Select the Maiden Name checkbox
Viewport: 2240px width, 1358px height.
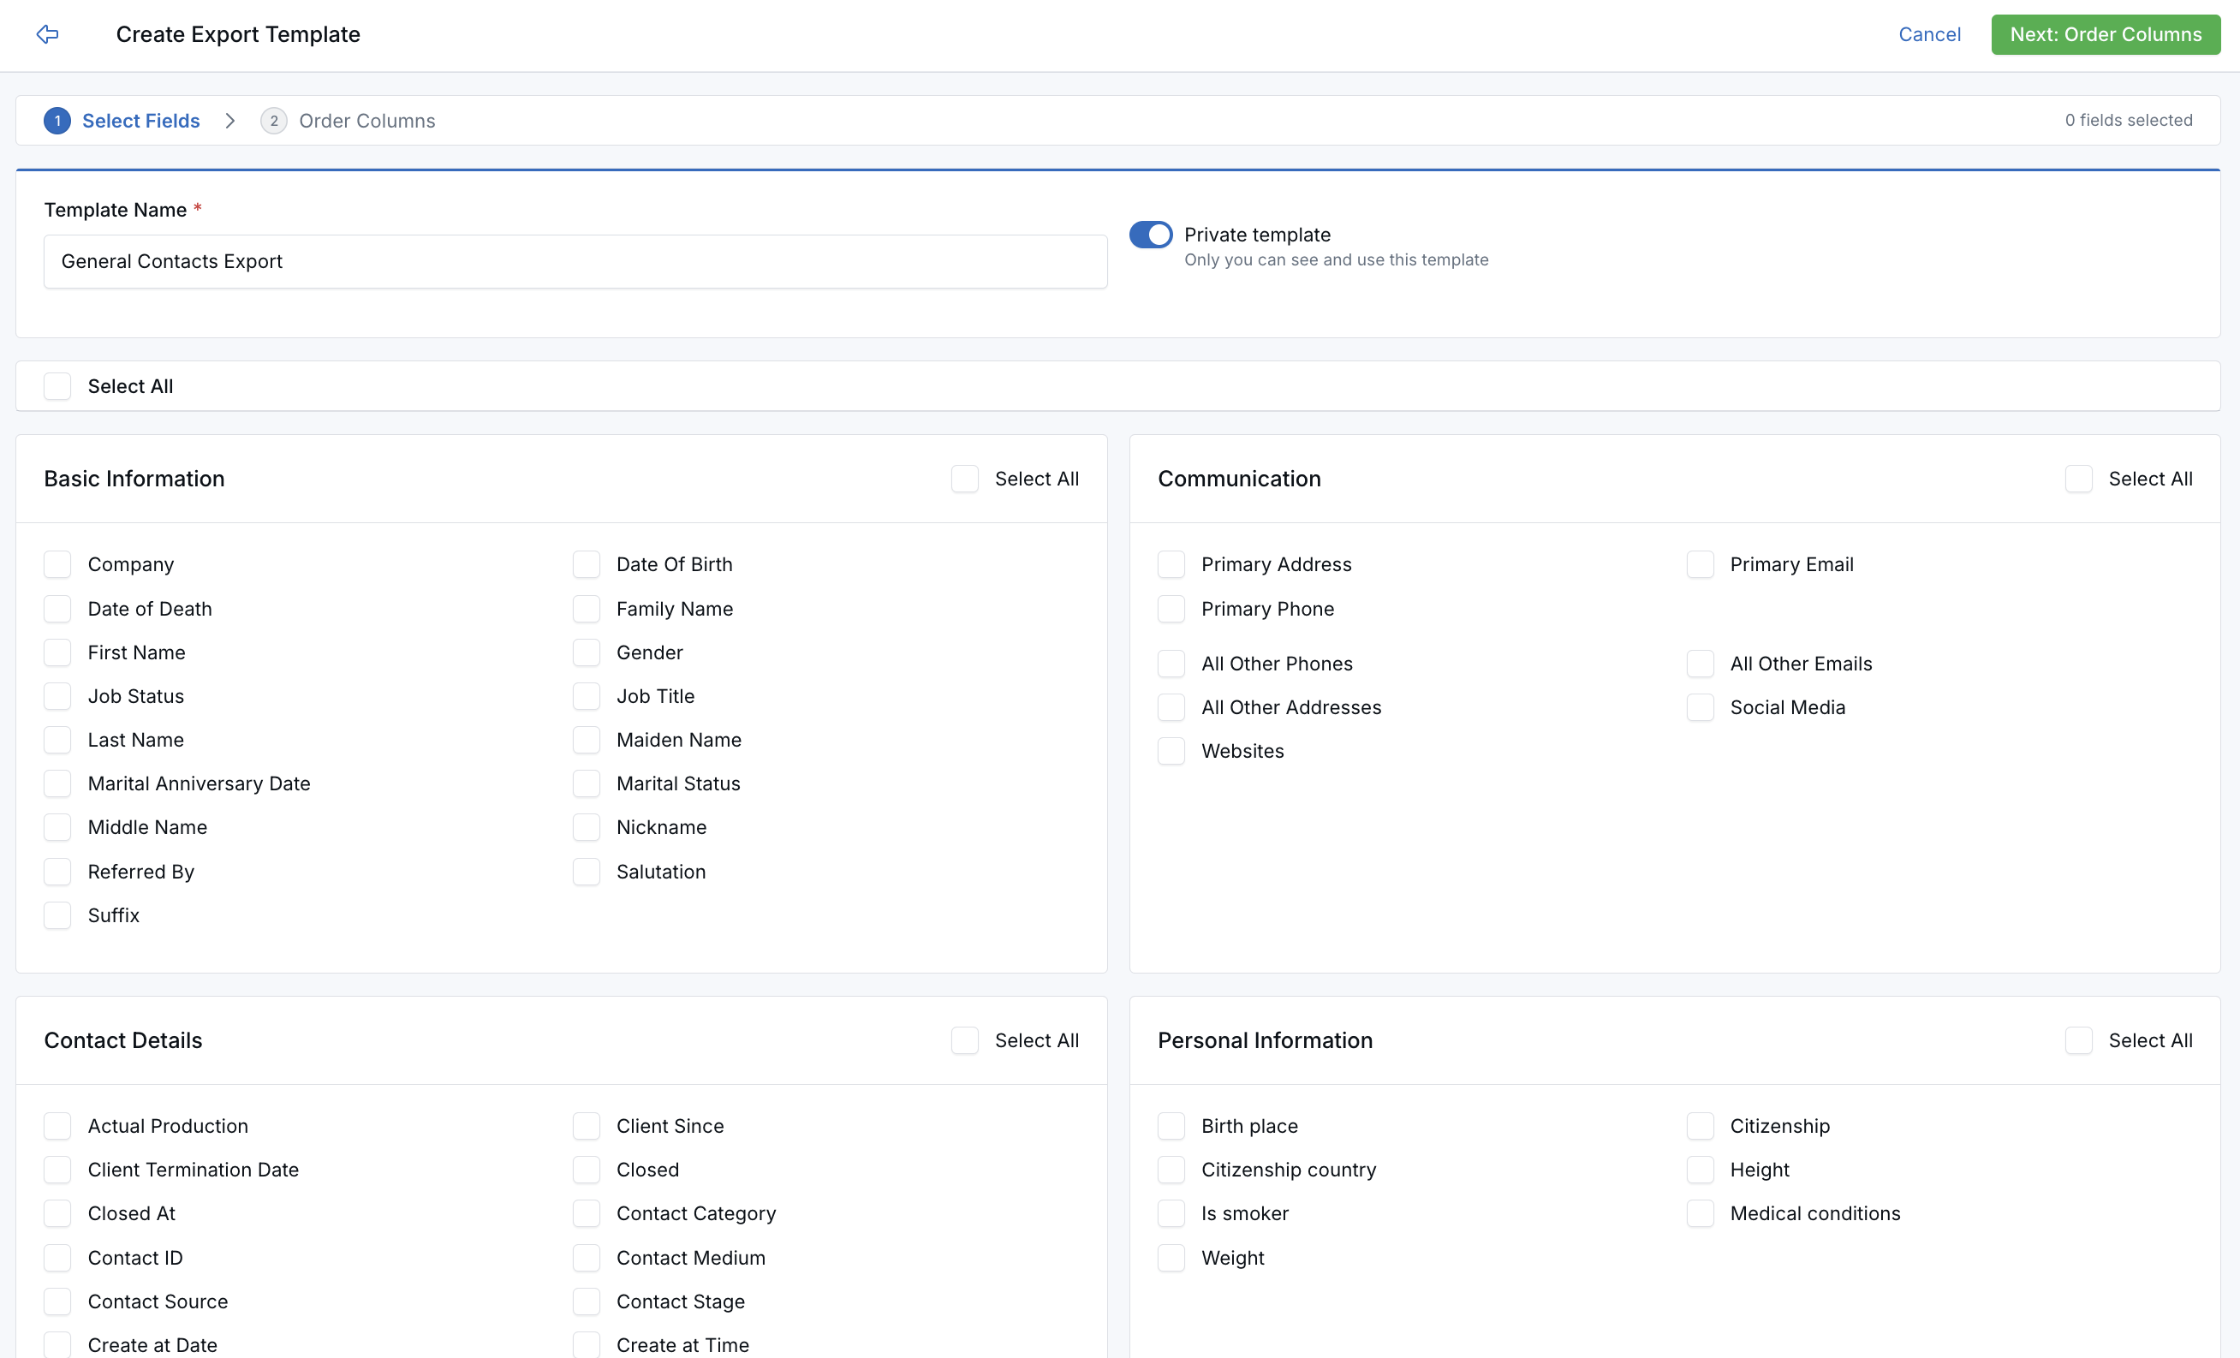coord(587,740)
